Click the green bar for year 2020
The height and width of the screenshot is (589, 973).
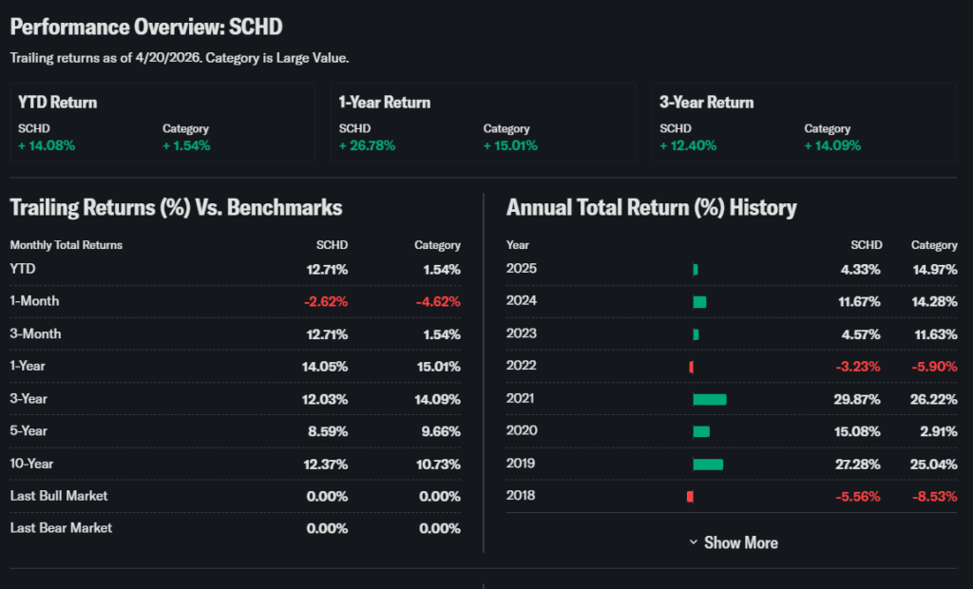[701, 431]
